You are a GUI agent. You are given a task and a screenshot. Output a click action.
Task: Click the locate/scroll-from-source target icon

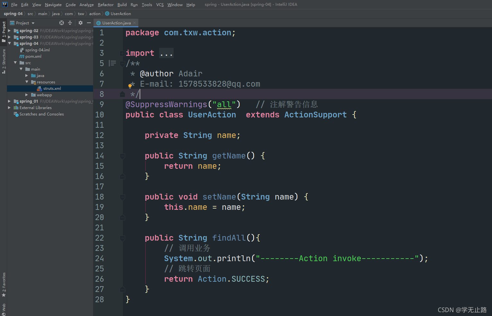point(62,23)
